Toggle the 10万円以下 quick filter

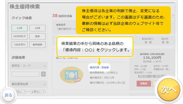tap(20, 36)
